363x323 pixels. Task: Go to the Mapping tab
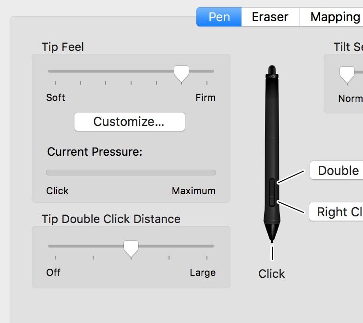[335, 17]
